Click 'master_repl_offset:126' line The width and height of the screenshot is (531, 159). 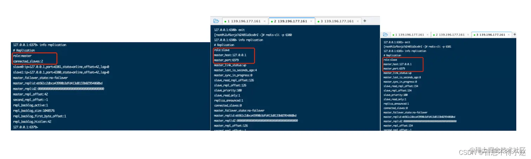click(x=231, y=125)
